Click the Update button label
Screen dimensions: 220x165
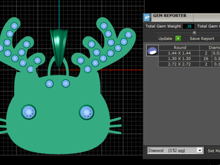(165, 38)
